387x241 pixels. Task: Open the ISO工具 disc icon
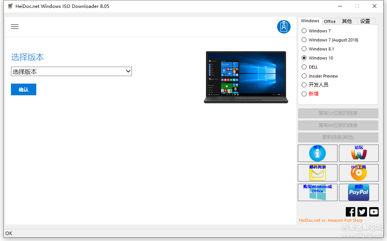(359, 172)
